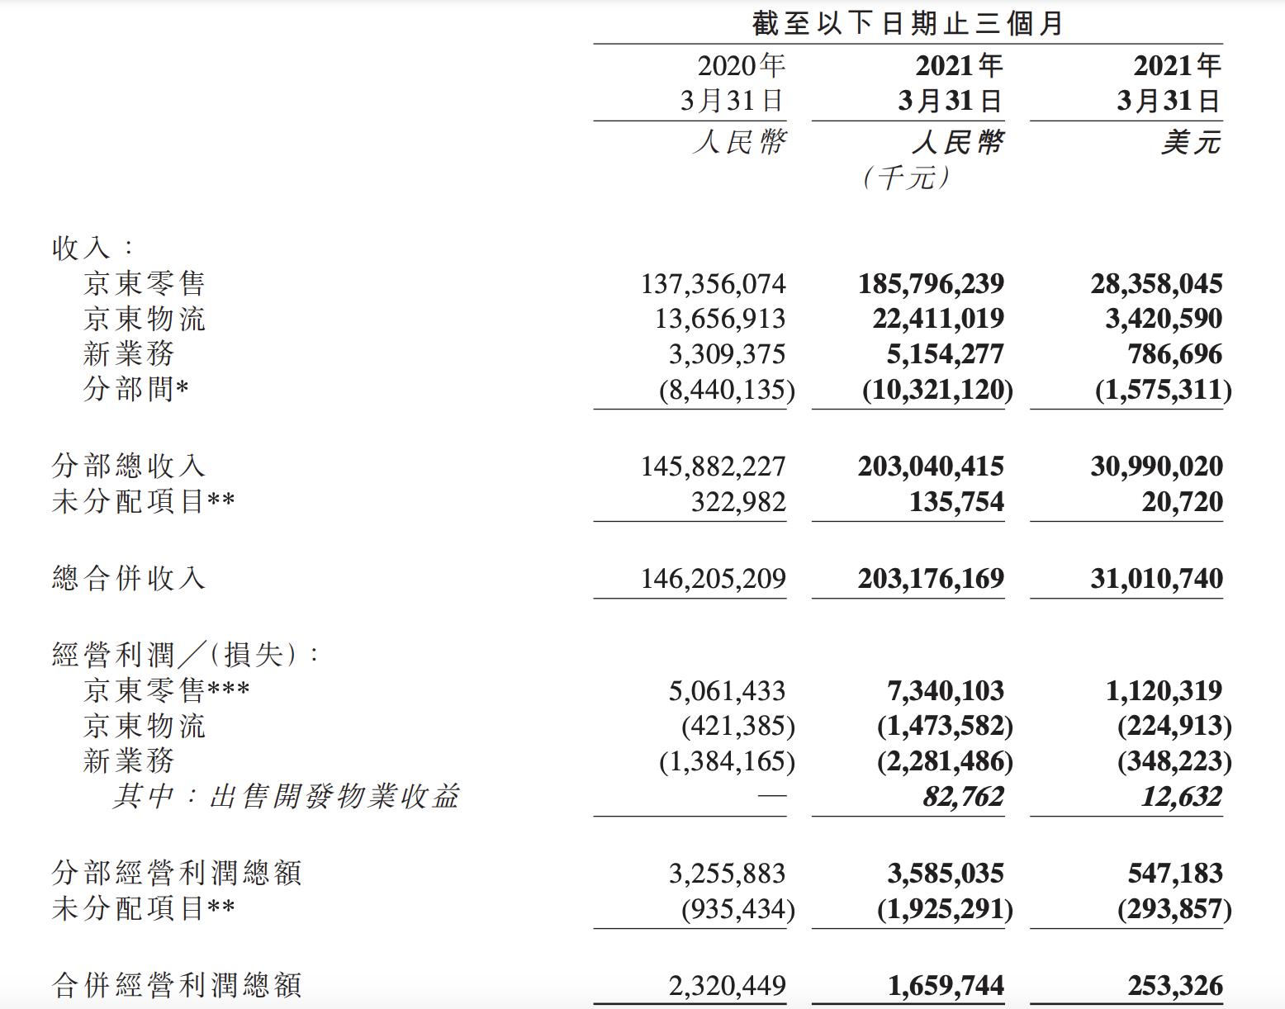
Task: Click the value 203,176,169
Action: (x=931, y=579)
